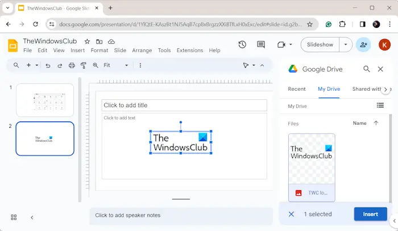Close the Google Drive side panel

tap(380, 69)
